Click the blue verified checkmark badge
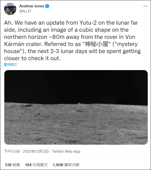The image size is (151, 170). tap(47, 6)
